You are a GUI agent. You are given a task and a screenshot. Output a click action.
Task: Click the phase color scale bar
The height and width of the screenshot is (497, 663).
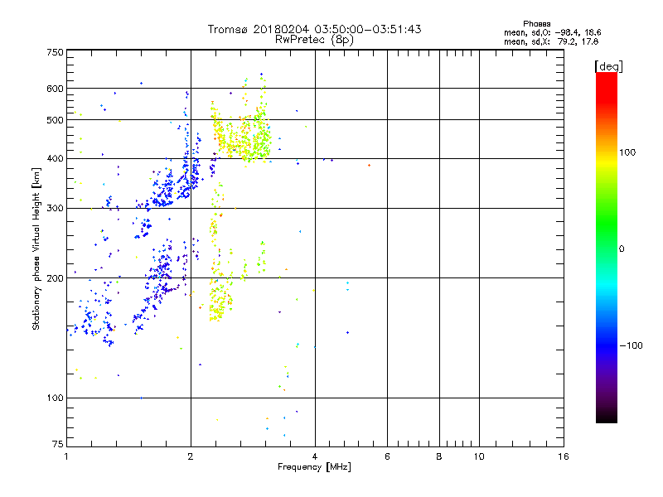tap(607, 248)
